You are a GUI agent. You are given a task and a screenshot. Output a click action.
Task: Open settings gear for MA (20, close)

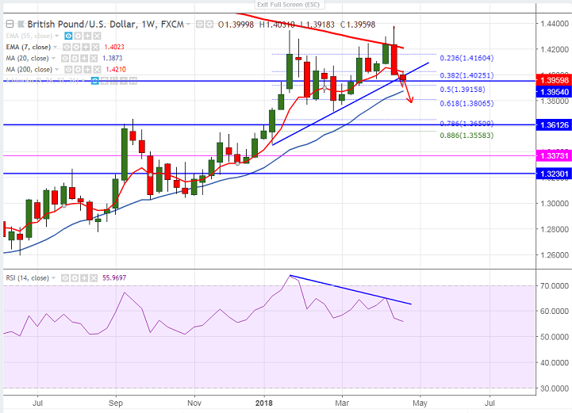click(75, 59)
